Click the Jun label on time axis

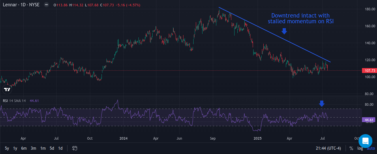tap(179, 138)
